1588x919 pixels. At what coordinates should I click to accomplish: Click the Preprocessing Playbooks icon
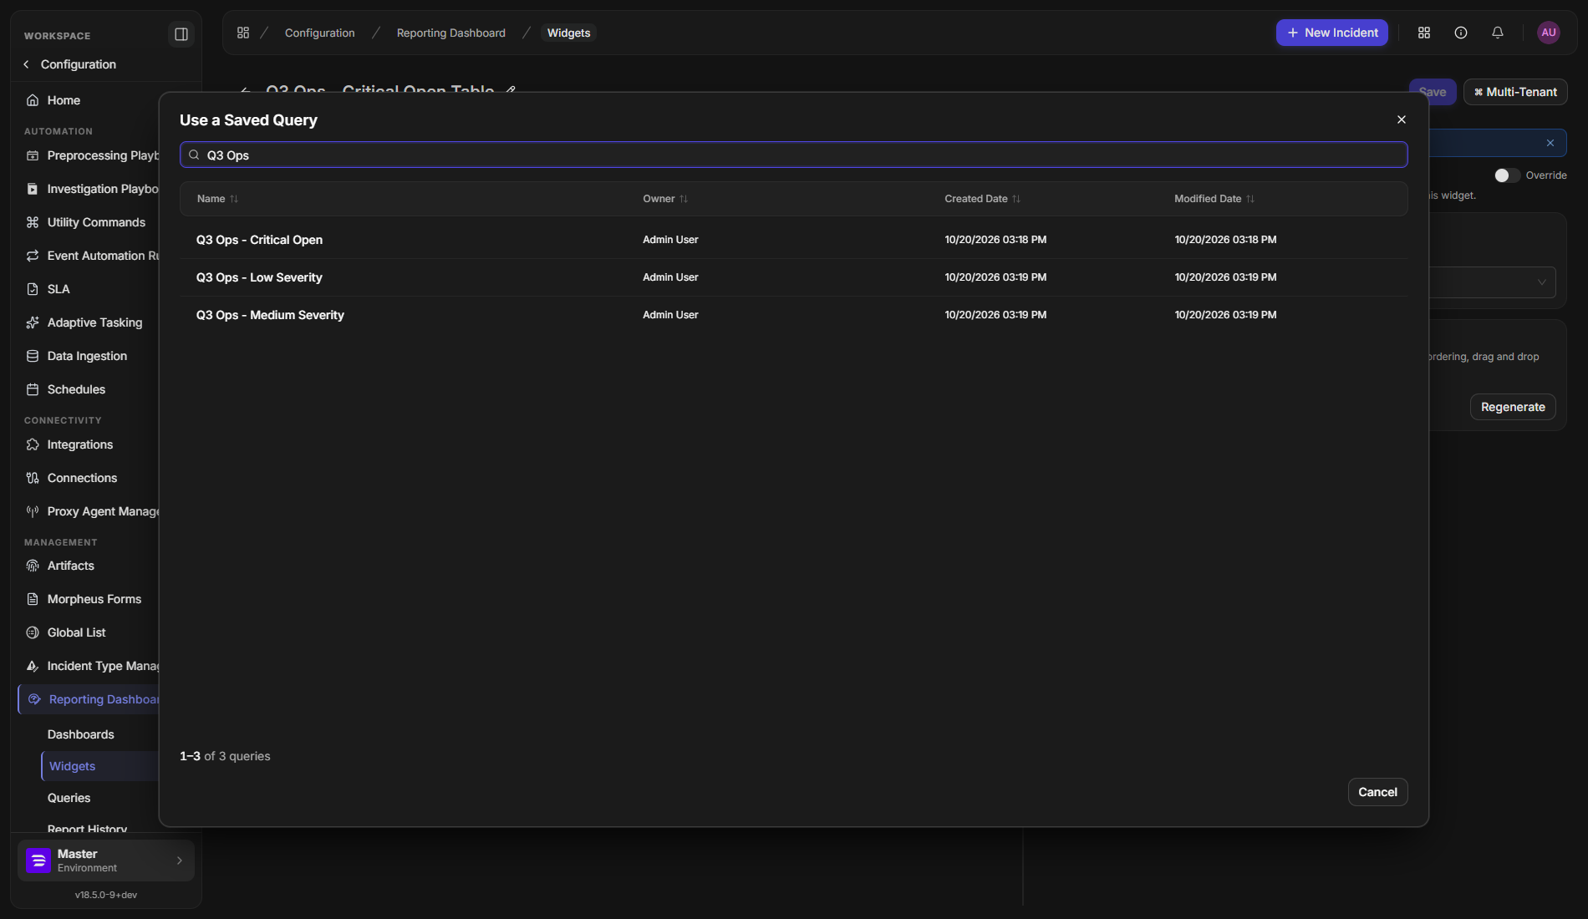33,155
